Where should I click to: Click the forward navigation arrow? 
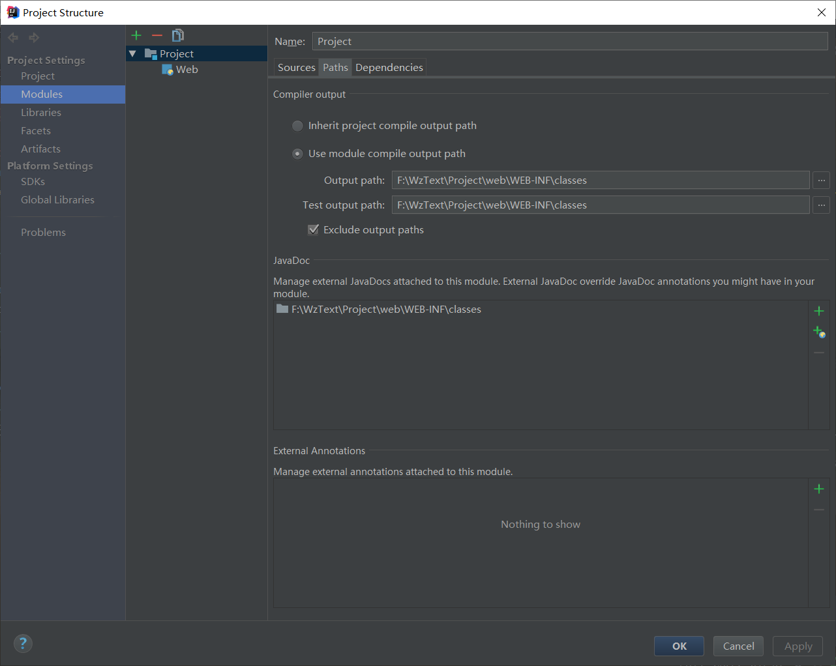click(x=34, y=38)
